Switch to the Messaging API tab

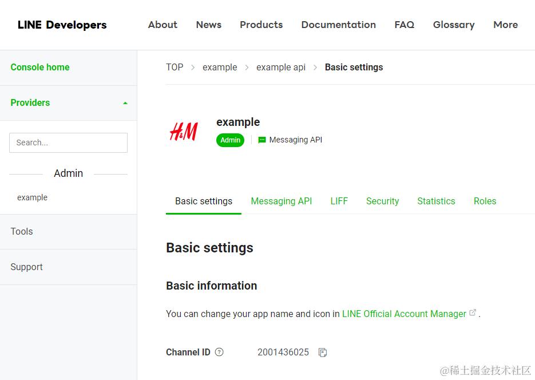click(282, 201)
